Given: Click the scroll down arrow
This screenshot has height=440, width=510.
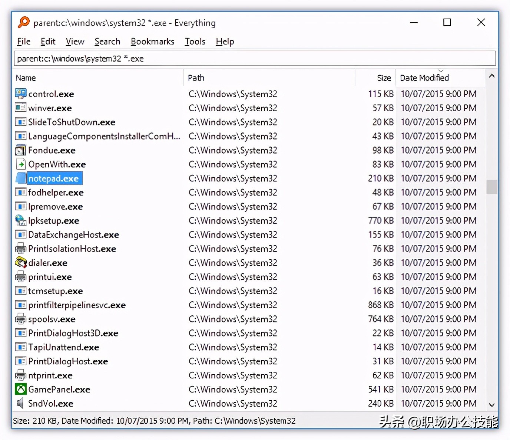Looking at the screenshot, I should 492,405.
